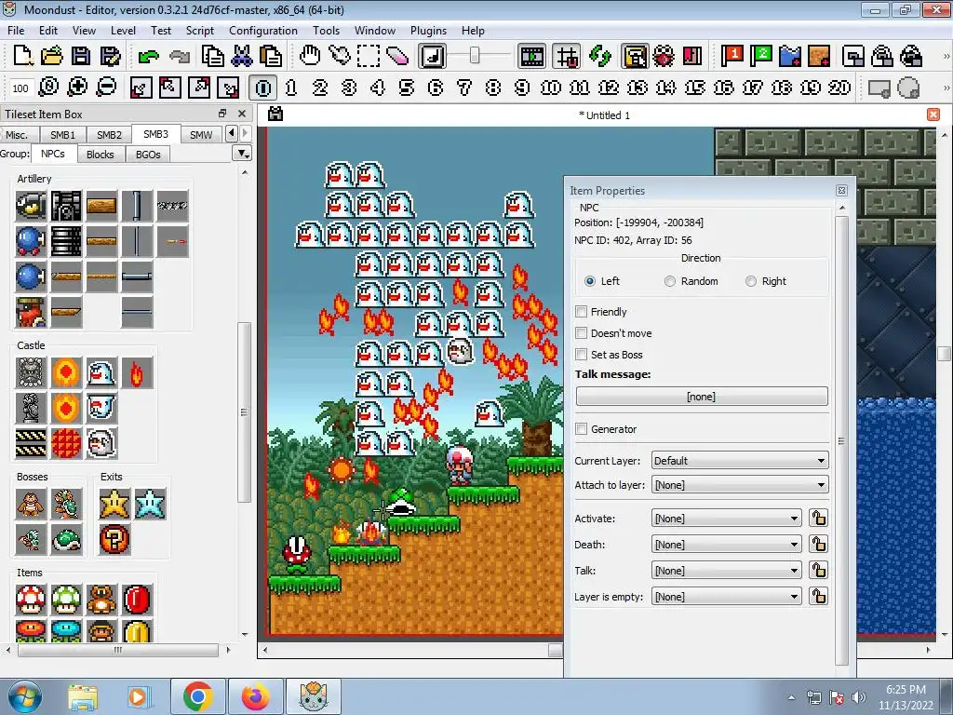Click the Talk message [none] button
The width and height of the screenshot is (953, 715).
pos(702,397)
